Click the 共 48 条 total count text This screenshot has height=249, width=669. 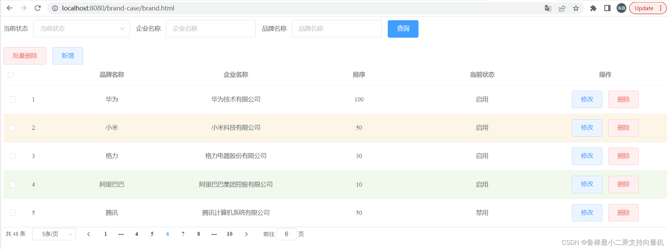click(x=16, y=234)
